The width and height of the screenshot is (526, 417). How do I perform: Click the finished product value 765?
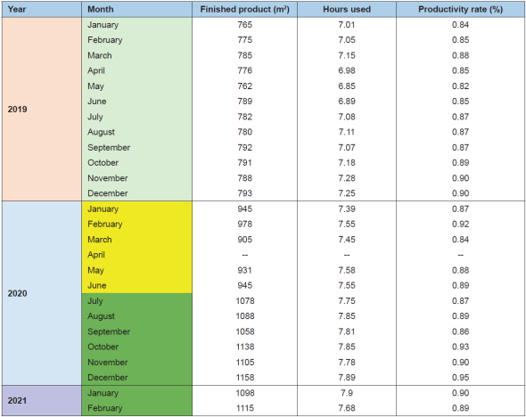[x=244, y=25]
